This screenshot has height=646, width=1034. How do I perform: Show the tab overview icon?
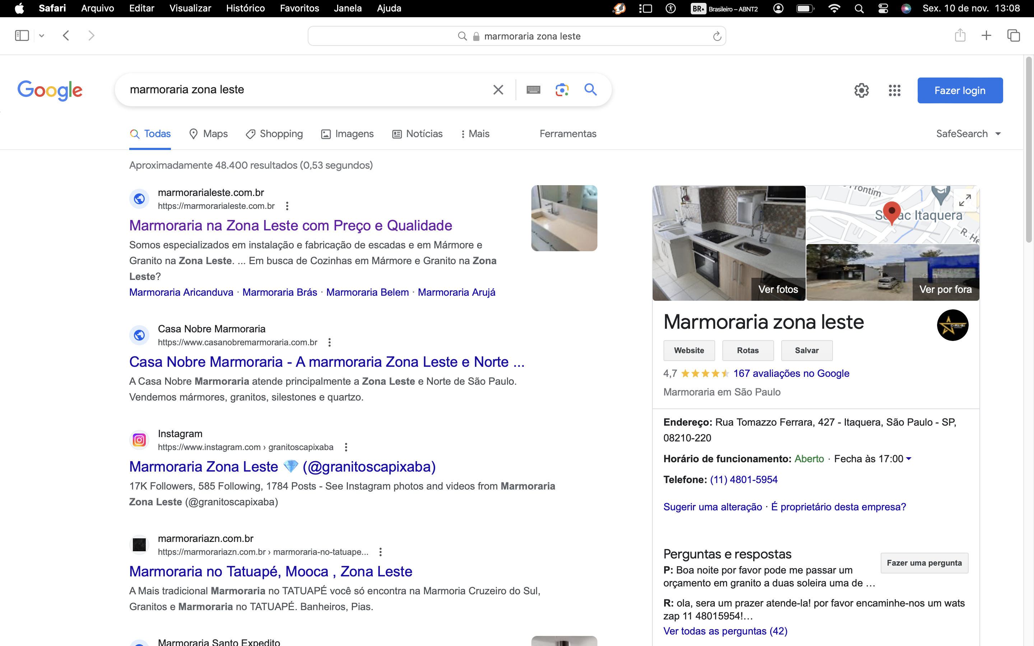(x=1014, y=36)
